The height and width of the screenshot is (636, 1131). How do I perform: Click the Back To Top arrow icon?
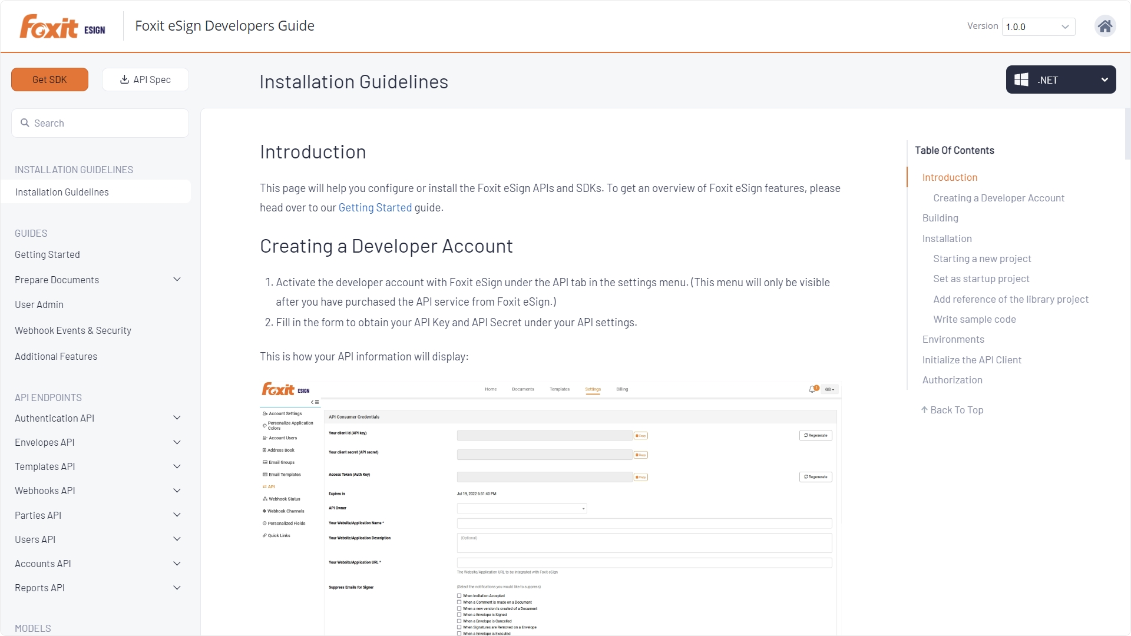pos(924,410)
